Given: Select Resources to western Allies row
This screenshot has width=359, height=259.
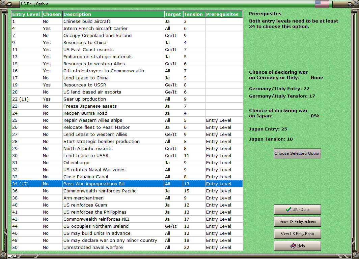Looking at the screenshot, I should click(x=127, y=64).
